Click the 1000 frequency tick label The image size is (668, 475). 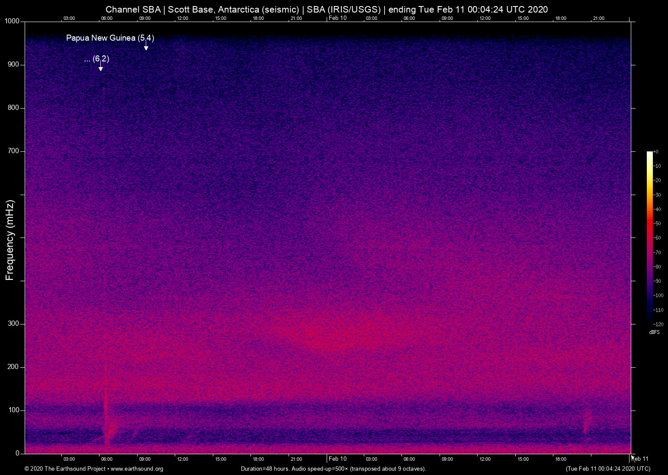[12, 21]
